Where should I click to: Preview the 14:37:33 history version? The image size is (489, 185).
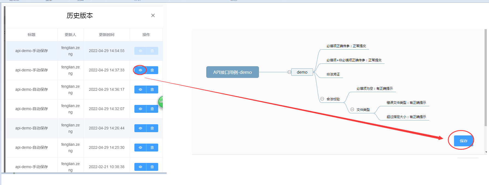pyautogui.click(x=140, y=70)
